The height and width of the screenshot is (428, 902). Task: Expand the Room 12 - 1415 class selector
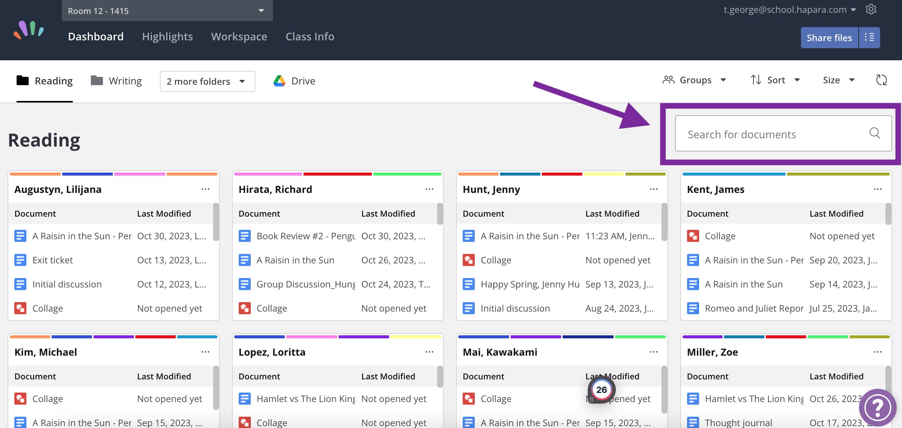(167, 11)
